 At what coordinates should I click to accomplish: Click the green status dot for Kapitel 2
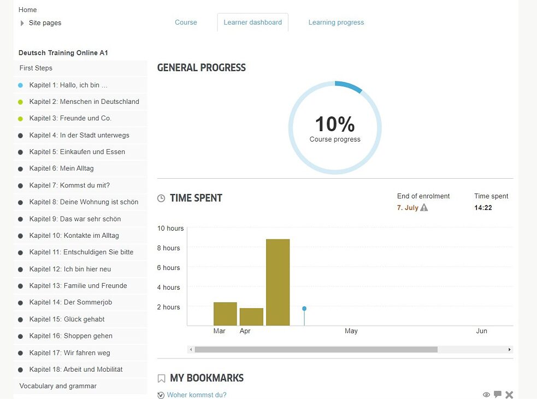tap(20, 102)
